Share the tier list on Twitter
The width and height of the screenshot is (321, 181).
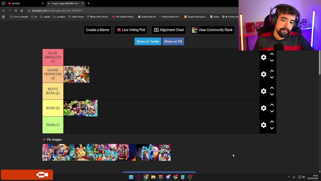(148, 41)
